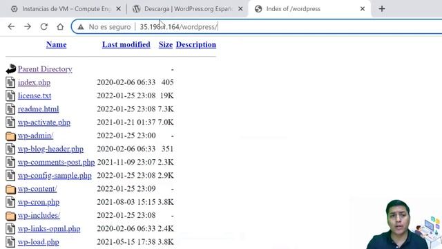The image size is (442, 249).
Task: Click the index.php date '2020-02-06 06:33'
Action: coord(126,82)
